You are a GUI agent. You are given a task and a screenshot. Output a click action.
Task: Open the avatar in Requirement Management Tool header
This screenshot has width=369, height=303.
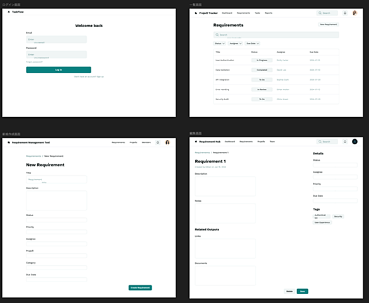[x=167, y=142]
